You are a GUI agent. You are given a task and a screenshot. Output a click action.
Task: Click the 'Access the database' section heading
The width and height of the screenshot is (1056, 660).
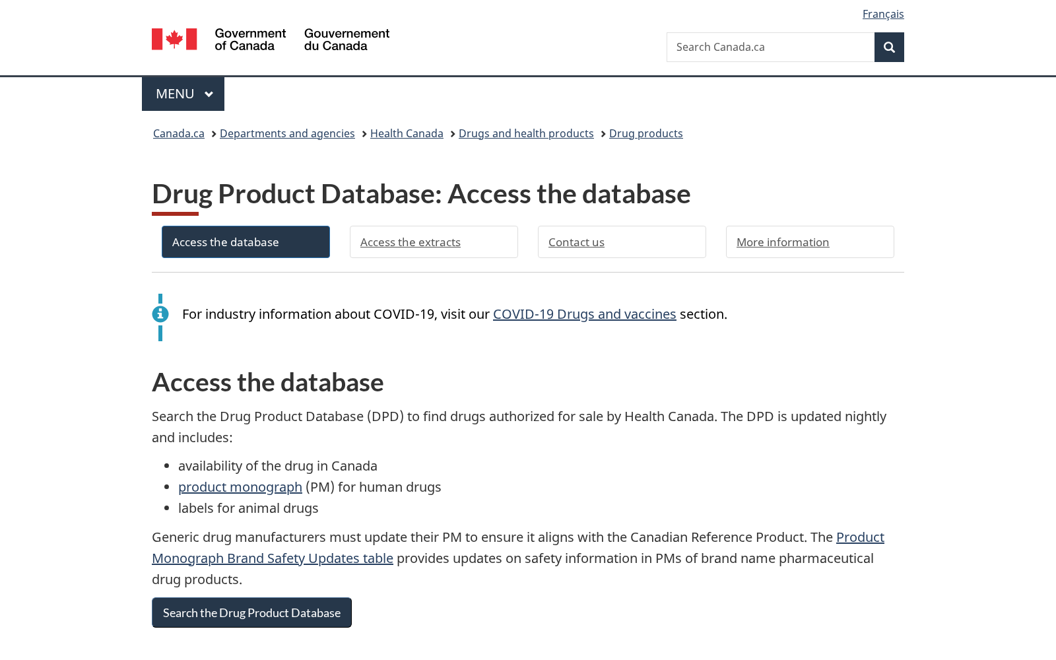267,382
